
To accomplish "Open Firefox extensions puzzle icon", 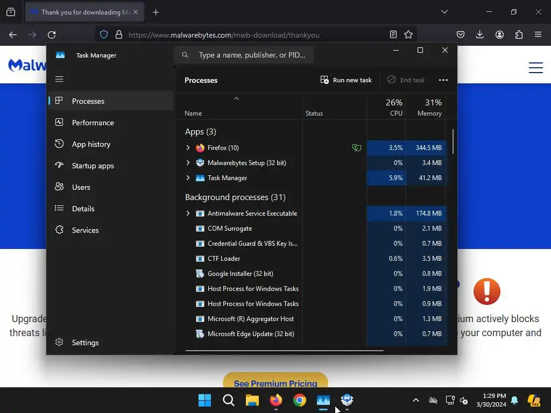I will (x=519, y=34).
